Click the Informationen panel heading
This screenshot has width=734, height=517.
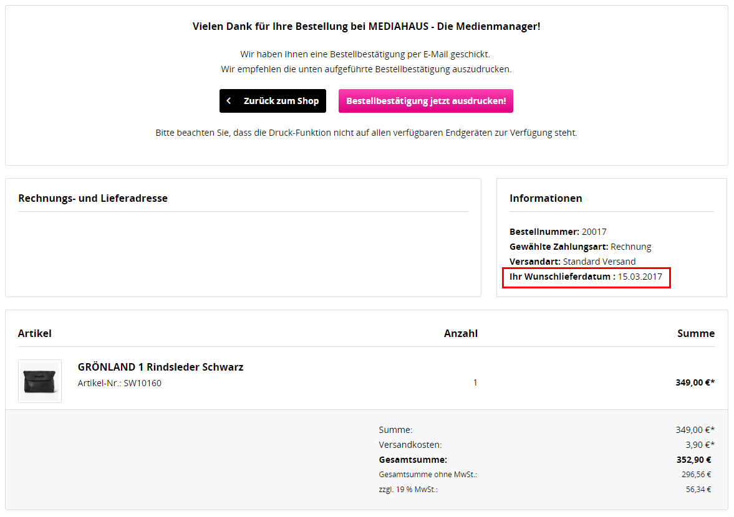[x=546, y=197]
